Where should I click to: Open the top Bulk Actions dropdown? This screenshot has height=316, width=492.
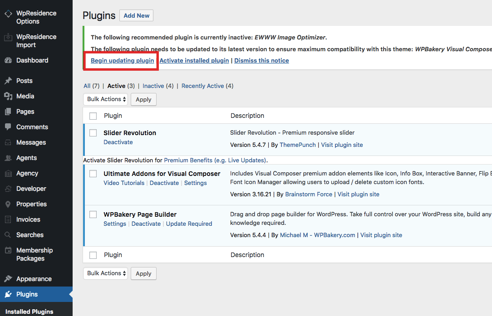coord(106,99)
